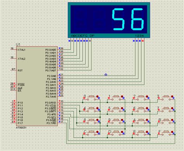Toggle the red latch dot on button 1

tap(122, 97)
